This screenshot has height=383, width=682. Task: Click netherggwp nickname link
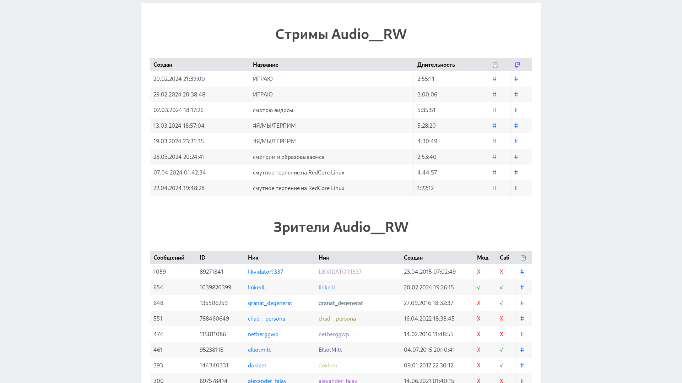click(x=263, y=334)
